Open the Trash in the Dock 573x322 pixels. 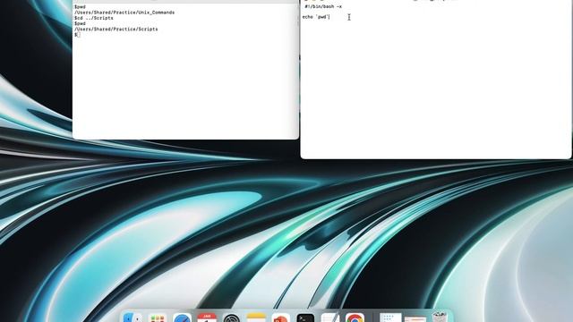click(440, 318)
